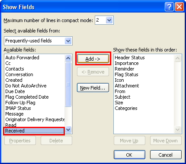
Task: Select Auto Forwarded in Available fields
Action: click(x=22, y=58)
